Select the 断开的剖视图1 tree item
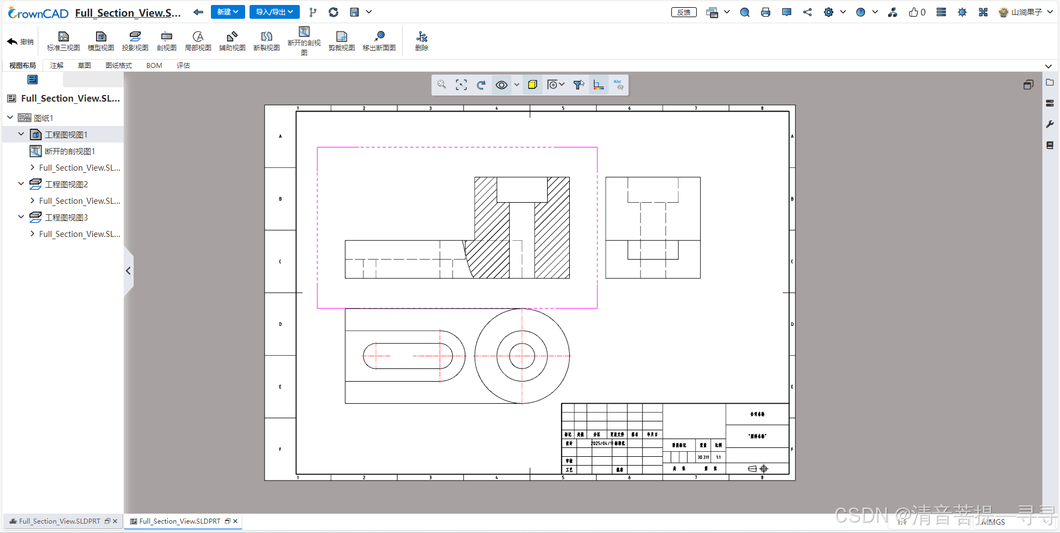 (x=70, y=151)
